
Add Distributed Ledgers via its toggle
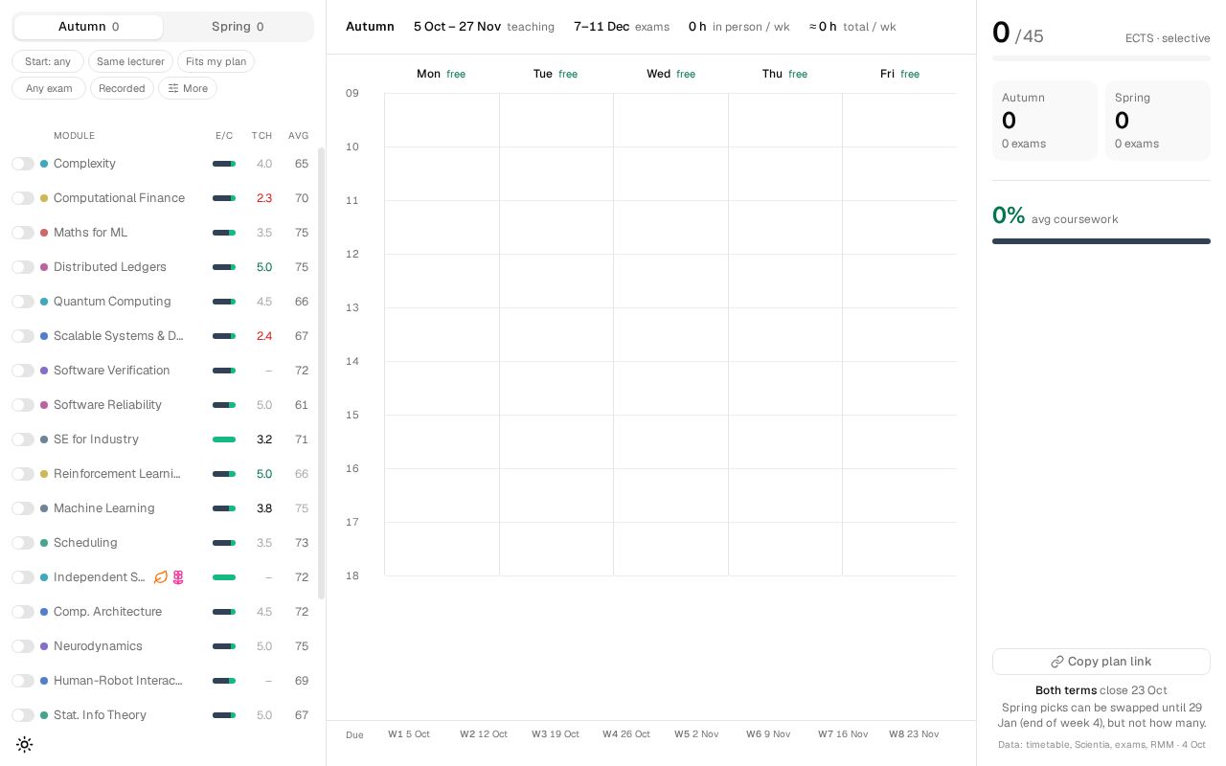point(23,267)
